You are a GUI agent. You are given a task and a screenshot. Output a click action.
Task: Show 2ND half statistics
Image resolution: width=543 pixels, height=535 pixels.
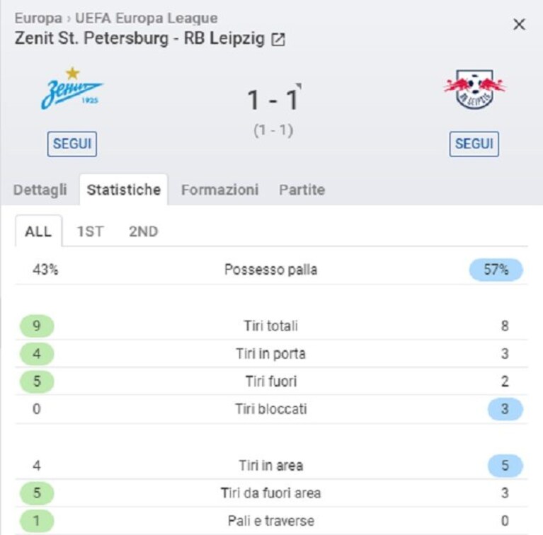coord(144,231)
